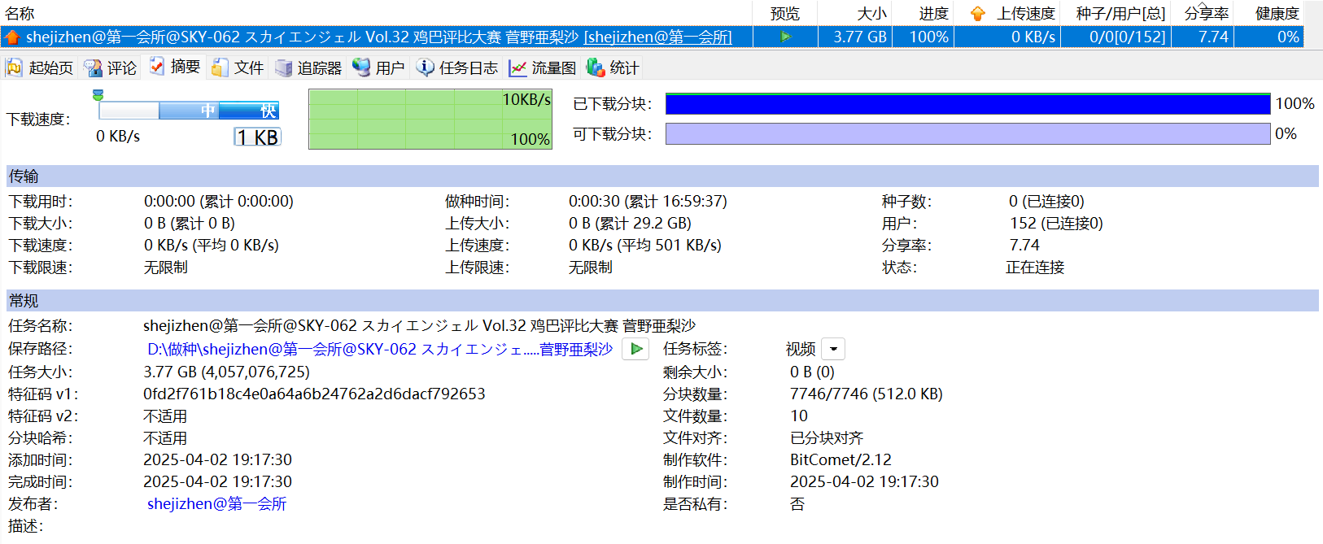Switch to the 追踪器 tab
1323x544 pixels.
click(308, 67)
